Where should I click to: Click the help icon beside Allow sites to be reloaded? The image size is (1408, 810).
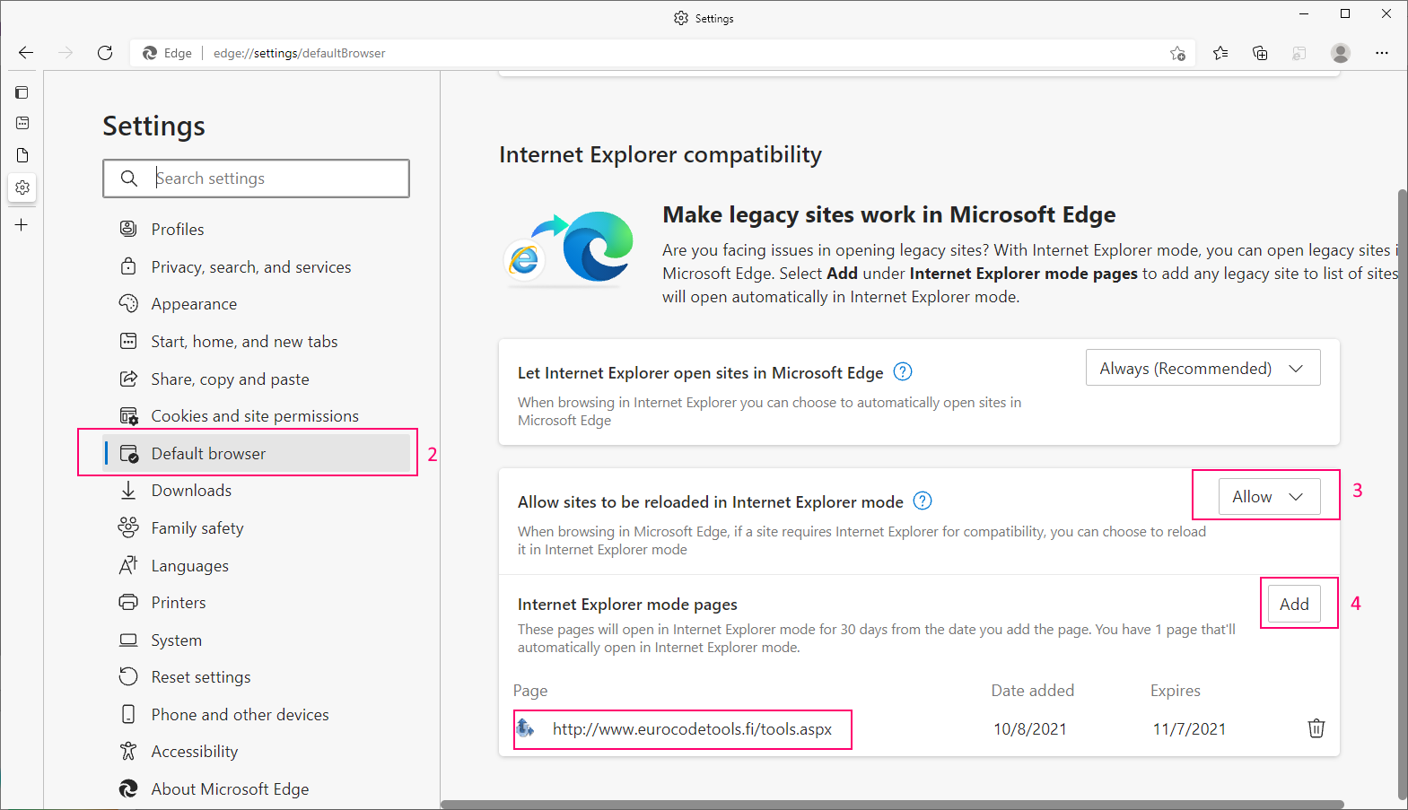click(923, 501)
